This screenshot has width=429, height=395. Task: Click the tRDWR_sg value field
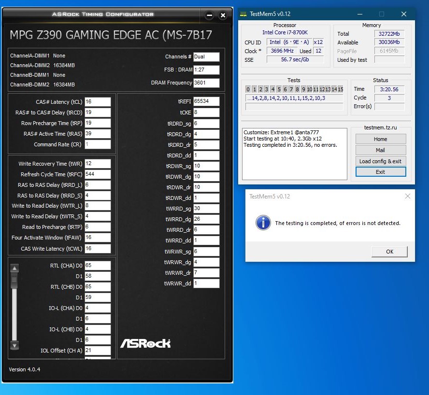click(206, 166)
